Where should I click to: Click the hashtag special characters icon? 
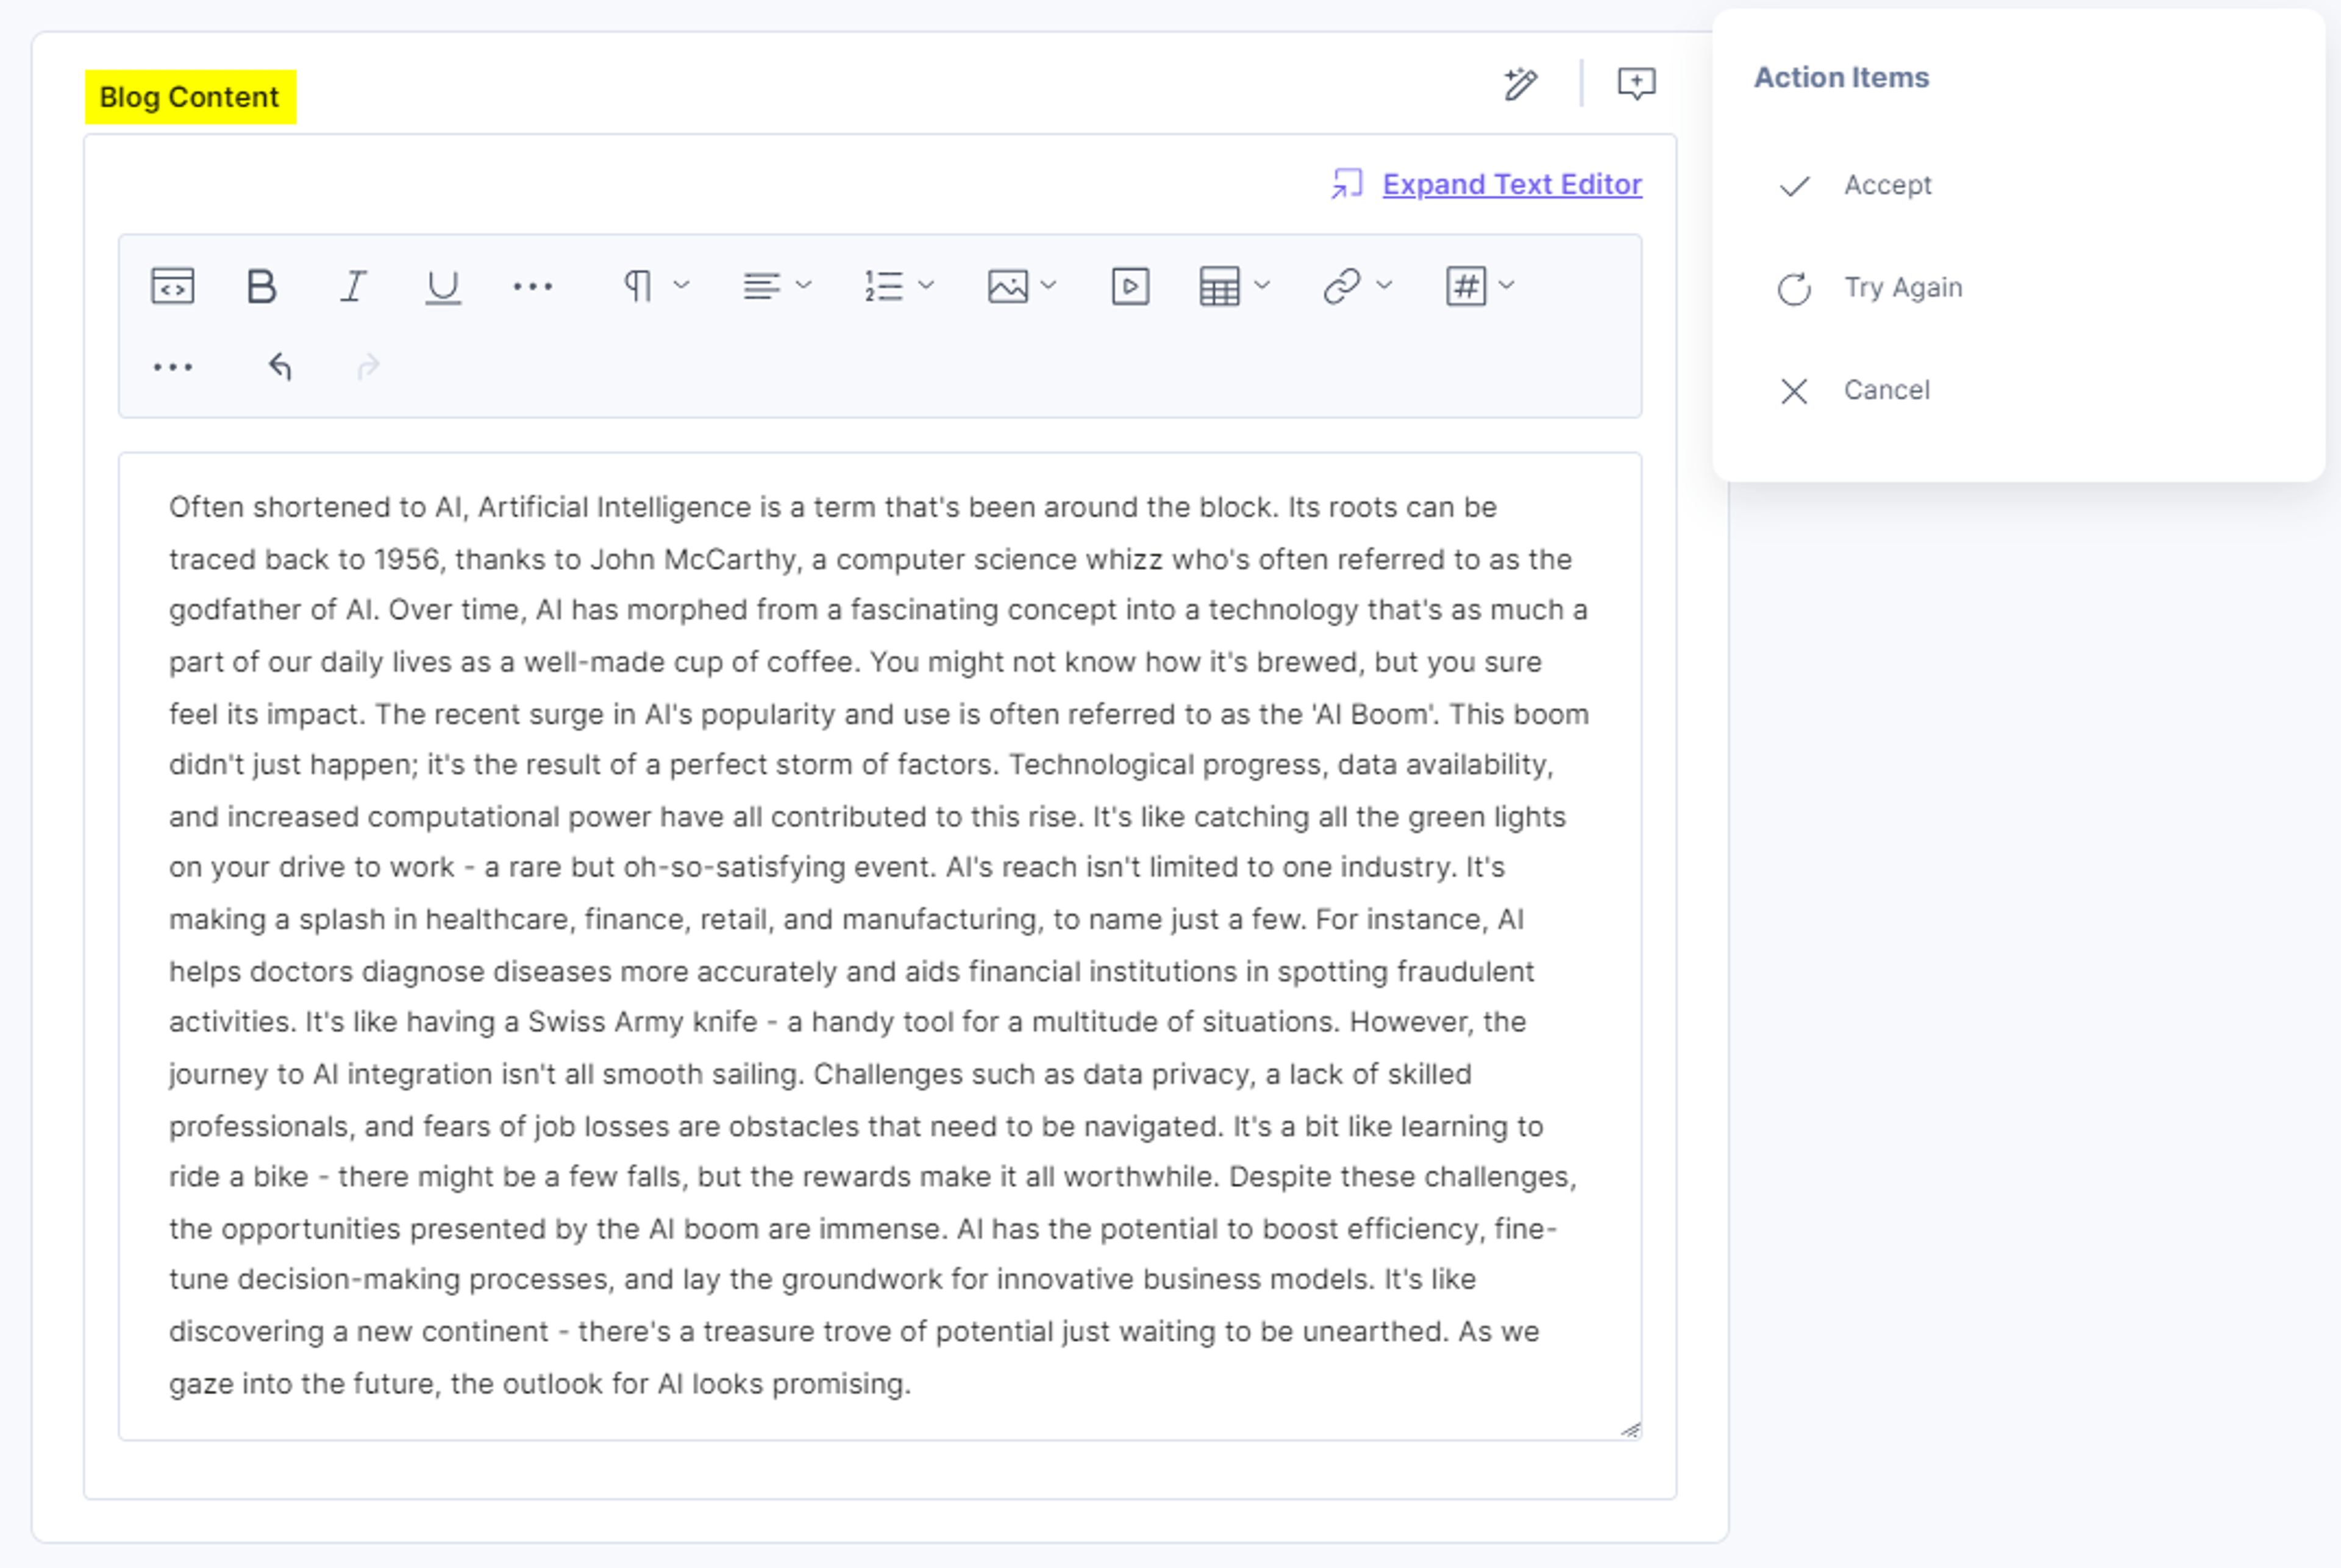tap(1466, 286)
